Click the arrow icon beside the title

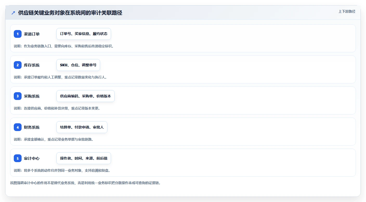coord(13,13)
